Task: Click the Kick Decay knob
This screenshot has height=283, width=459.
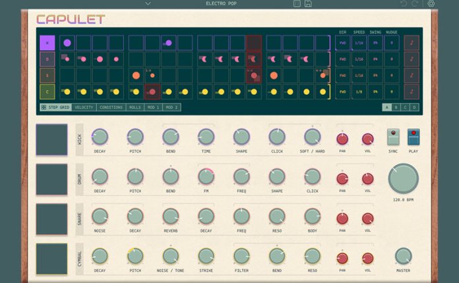Action: pos(100,137)
